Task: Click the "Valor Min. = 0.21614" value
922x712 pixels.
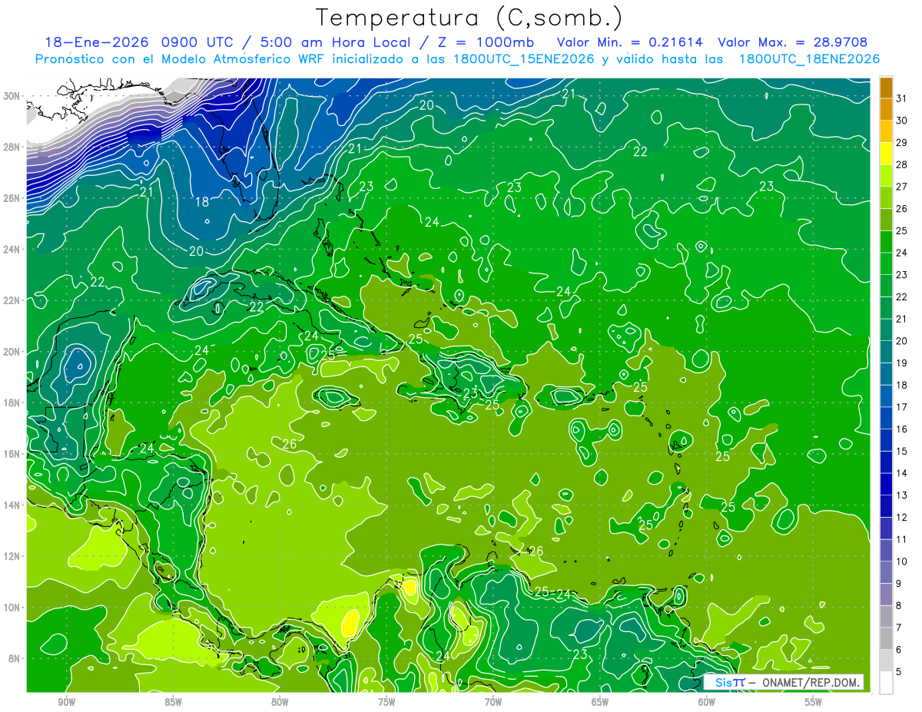Action: pos(629,42)
